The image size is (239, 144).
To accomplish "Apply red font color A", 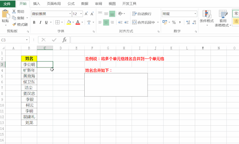I will [x=78, y=22].
